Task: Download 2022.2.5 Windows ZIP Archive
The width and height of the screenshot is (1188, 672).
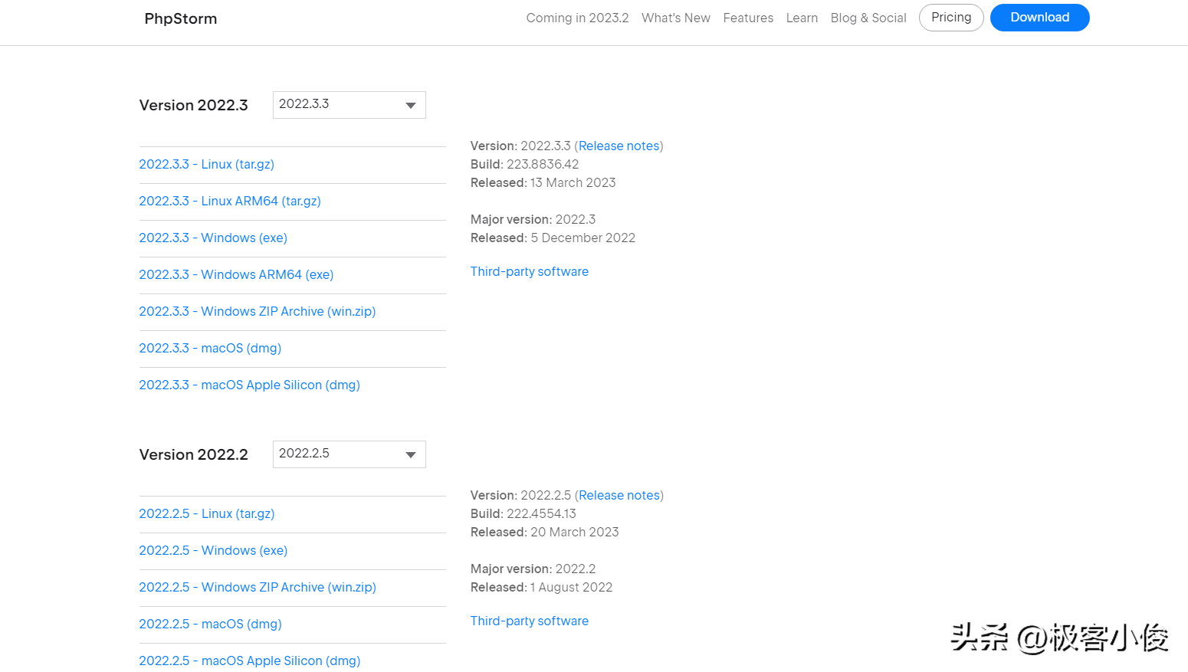Action: (258, 587)
